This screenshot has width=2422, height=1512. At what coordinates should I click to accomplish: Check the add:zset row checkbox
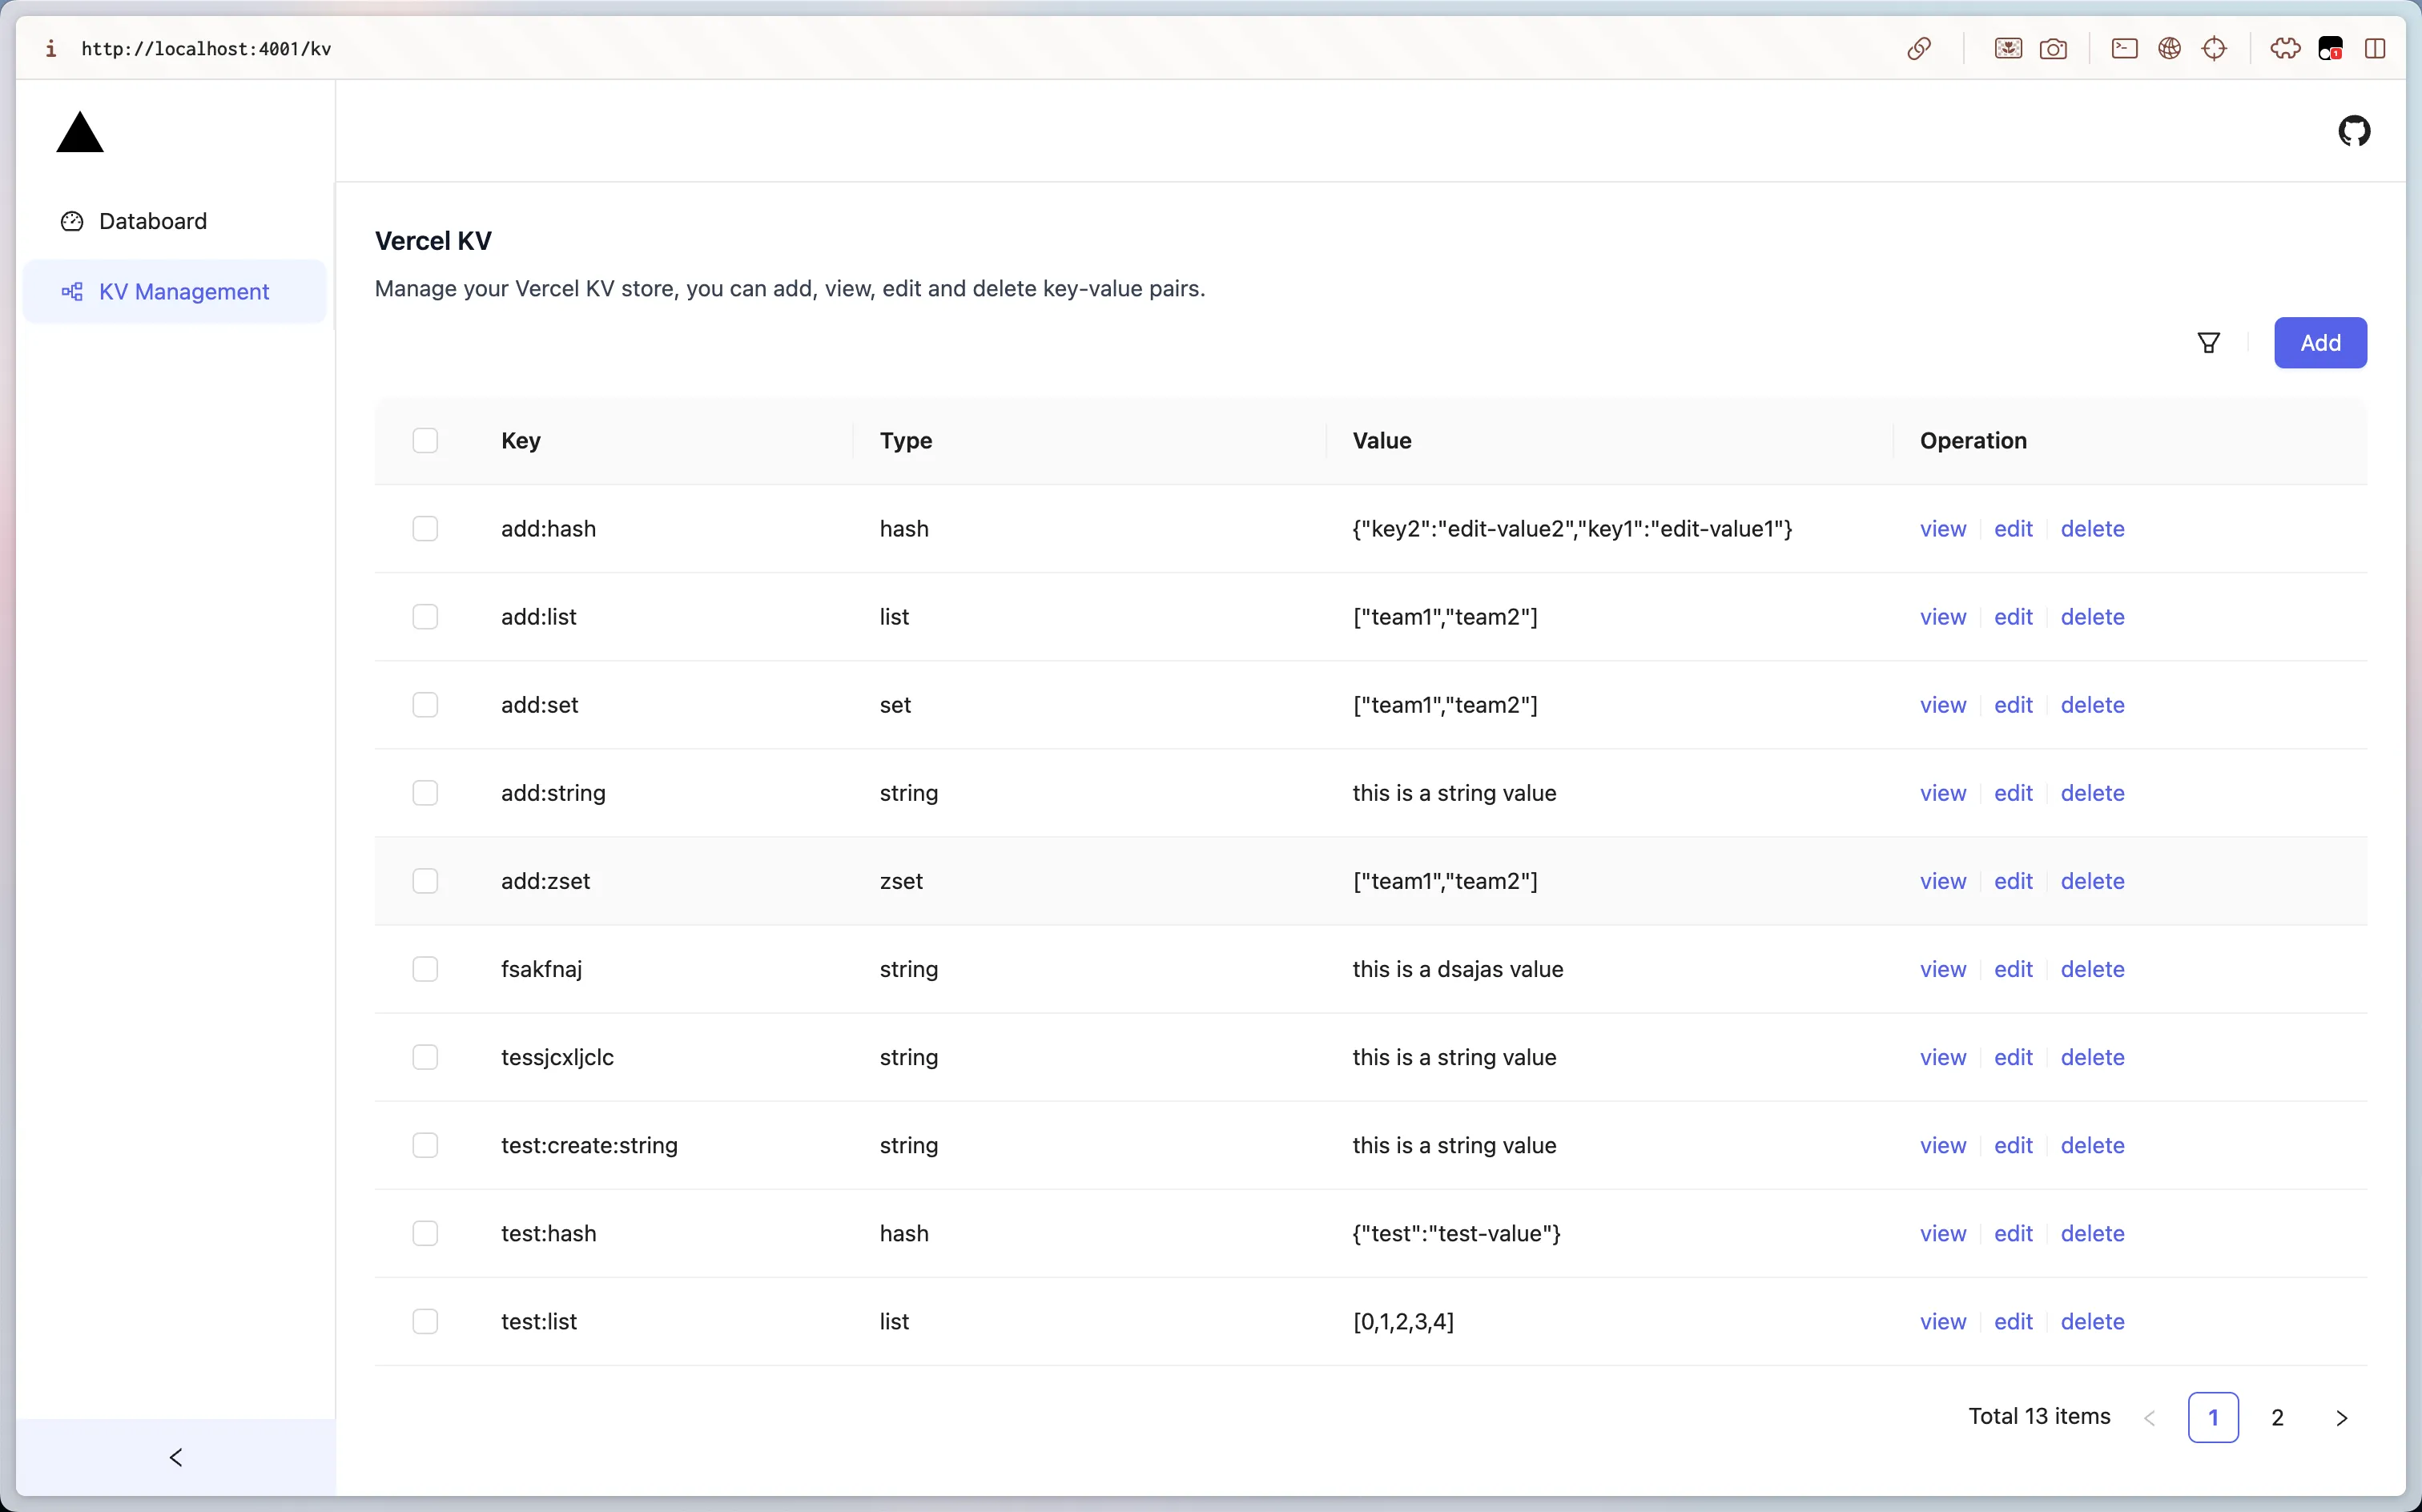pos(425,881)
